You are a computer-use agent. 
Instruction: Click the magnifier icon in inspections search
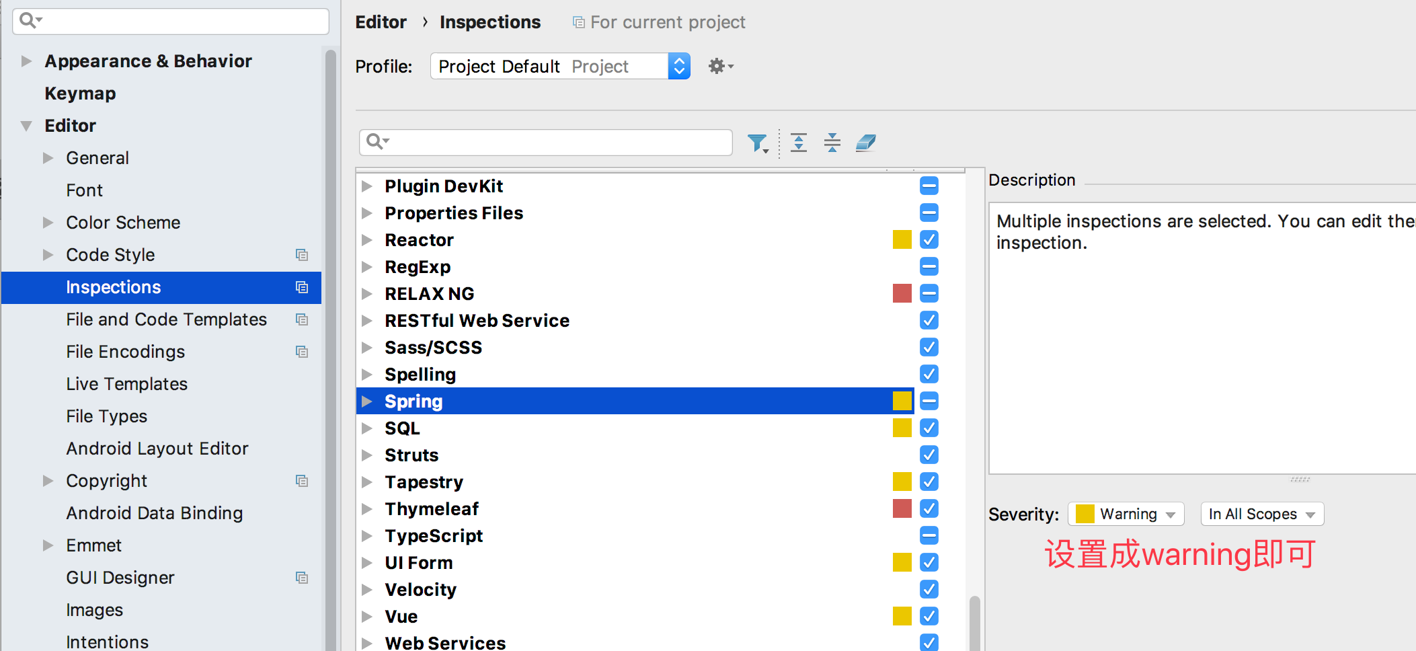(x=378, y=142)
